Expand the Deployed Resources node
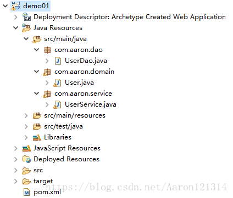The height and width of the screenshot is (198, 233). coord(16,159)
